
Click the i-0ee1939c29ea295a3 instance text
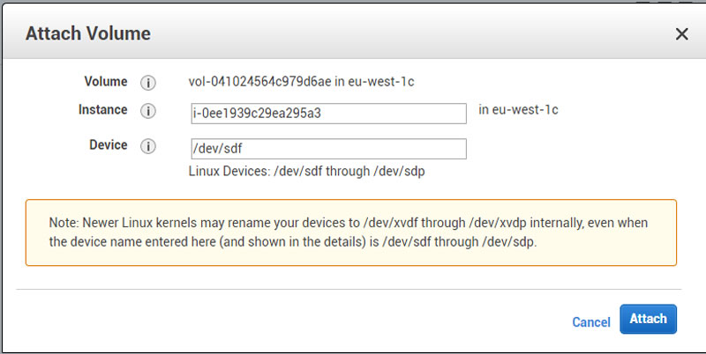click(257, 114)
